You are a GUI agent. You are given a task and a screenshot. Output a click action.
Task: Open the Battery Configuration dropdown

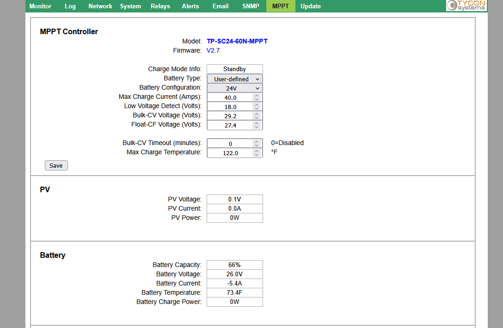click(x=235, y=88)
